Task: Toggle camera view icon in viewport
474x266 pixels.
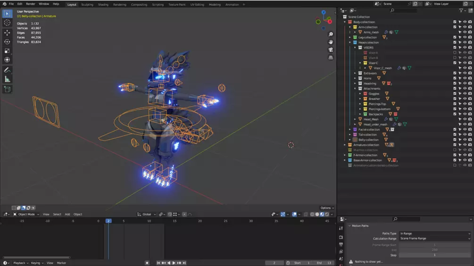Action: pos(331,50)
